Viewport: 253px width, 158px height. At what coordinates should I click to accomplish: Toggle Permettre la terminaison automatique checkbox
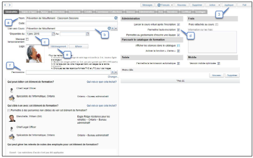pyautogui.click(x=178, y=64)
